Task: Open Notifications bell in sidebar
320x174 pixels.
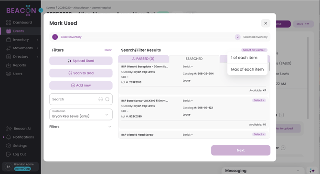Action: (x=9, y=137)
